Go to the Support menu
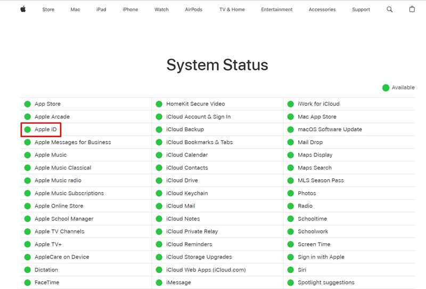This screenshot has width=426, height=289. 361,10
